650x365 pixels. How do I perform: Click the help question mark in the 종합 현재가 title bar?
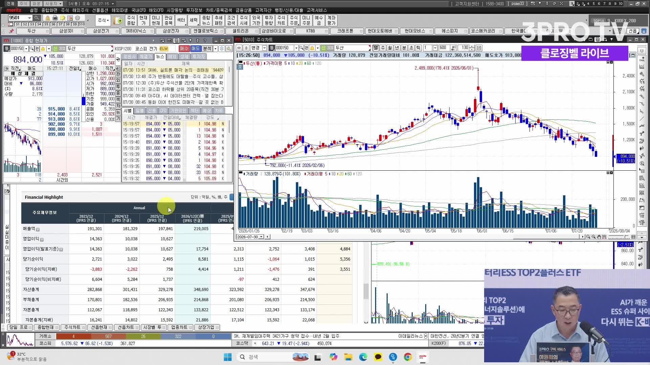point(205,40)
